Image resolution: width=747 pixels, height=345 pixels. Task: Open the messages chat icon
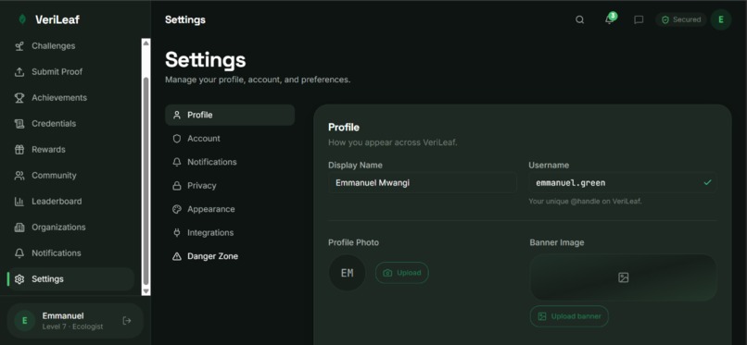point(639,20)
